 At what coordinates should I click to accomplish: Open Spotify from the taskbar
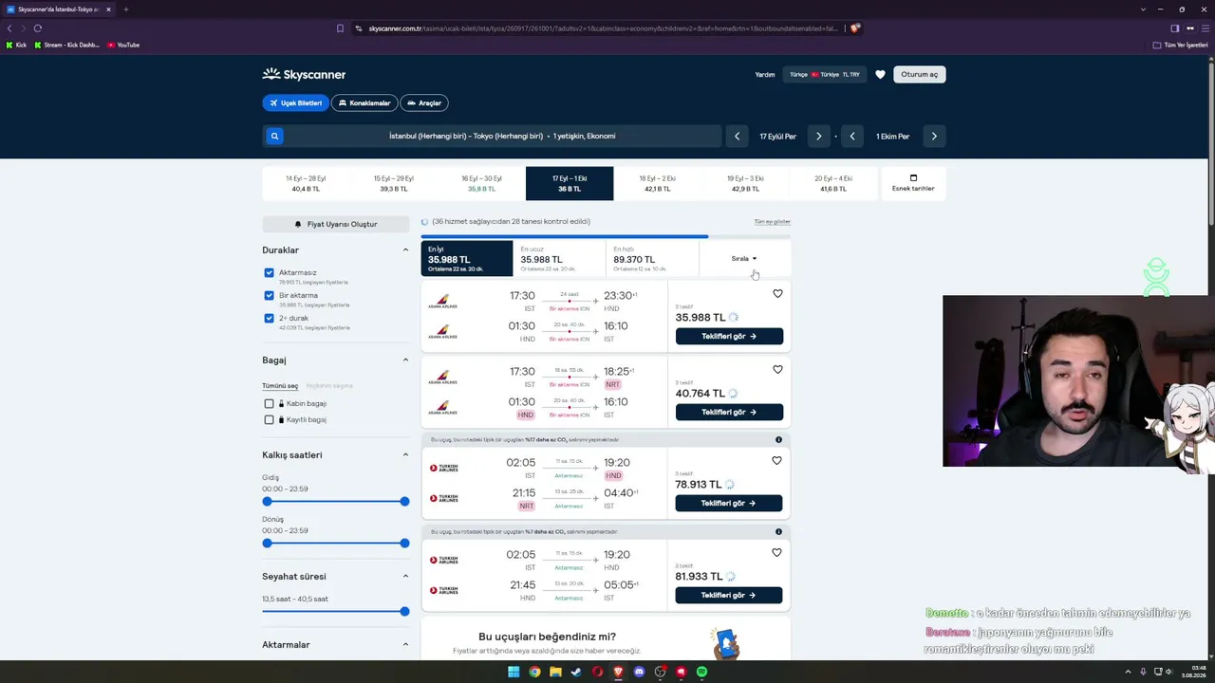click(701, 672)
